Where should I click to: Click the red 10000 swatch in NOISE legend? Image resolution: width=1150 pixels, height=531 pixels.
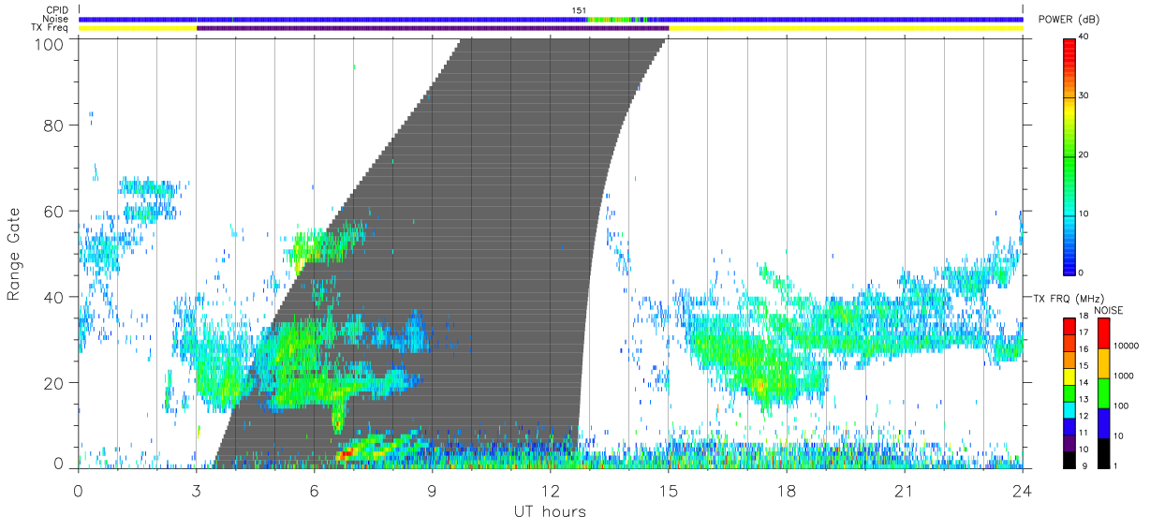click(x=1102, y=333)
